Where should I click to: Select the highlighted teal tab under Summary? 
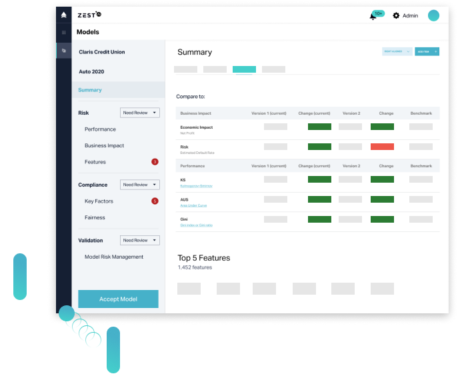tap(244, 69)
